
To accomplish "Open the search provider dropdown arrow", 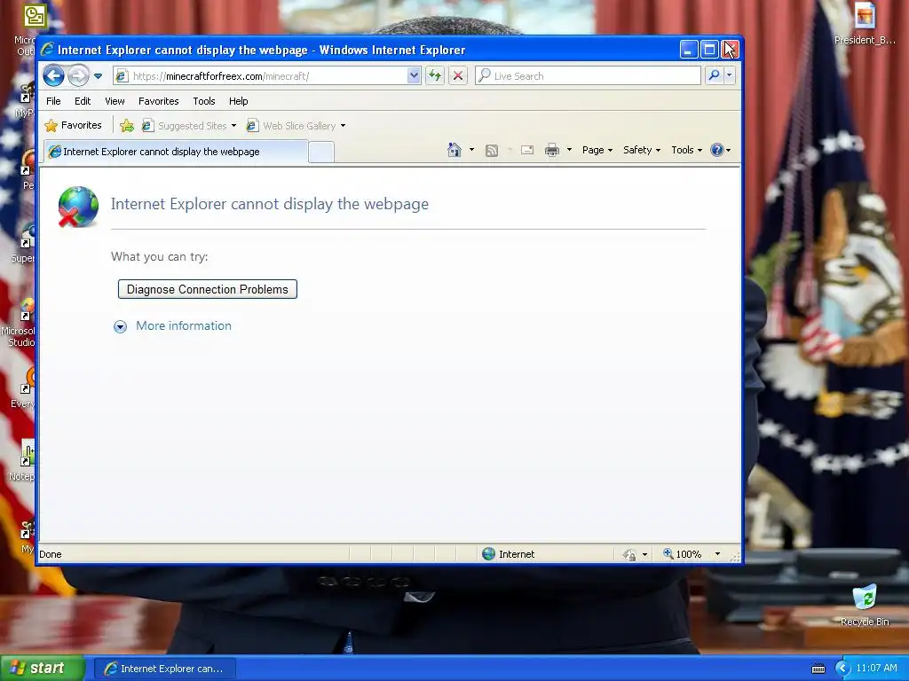I will coord(730,76).
